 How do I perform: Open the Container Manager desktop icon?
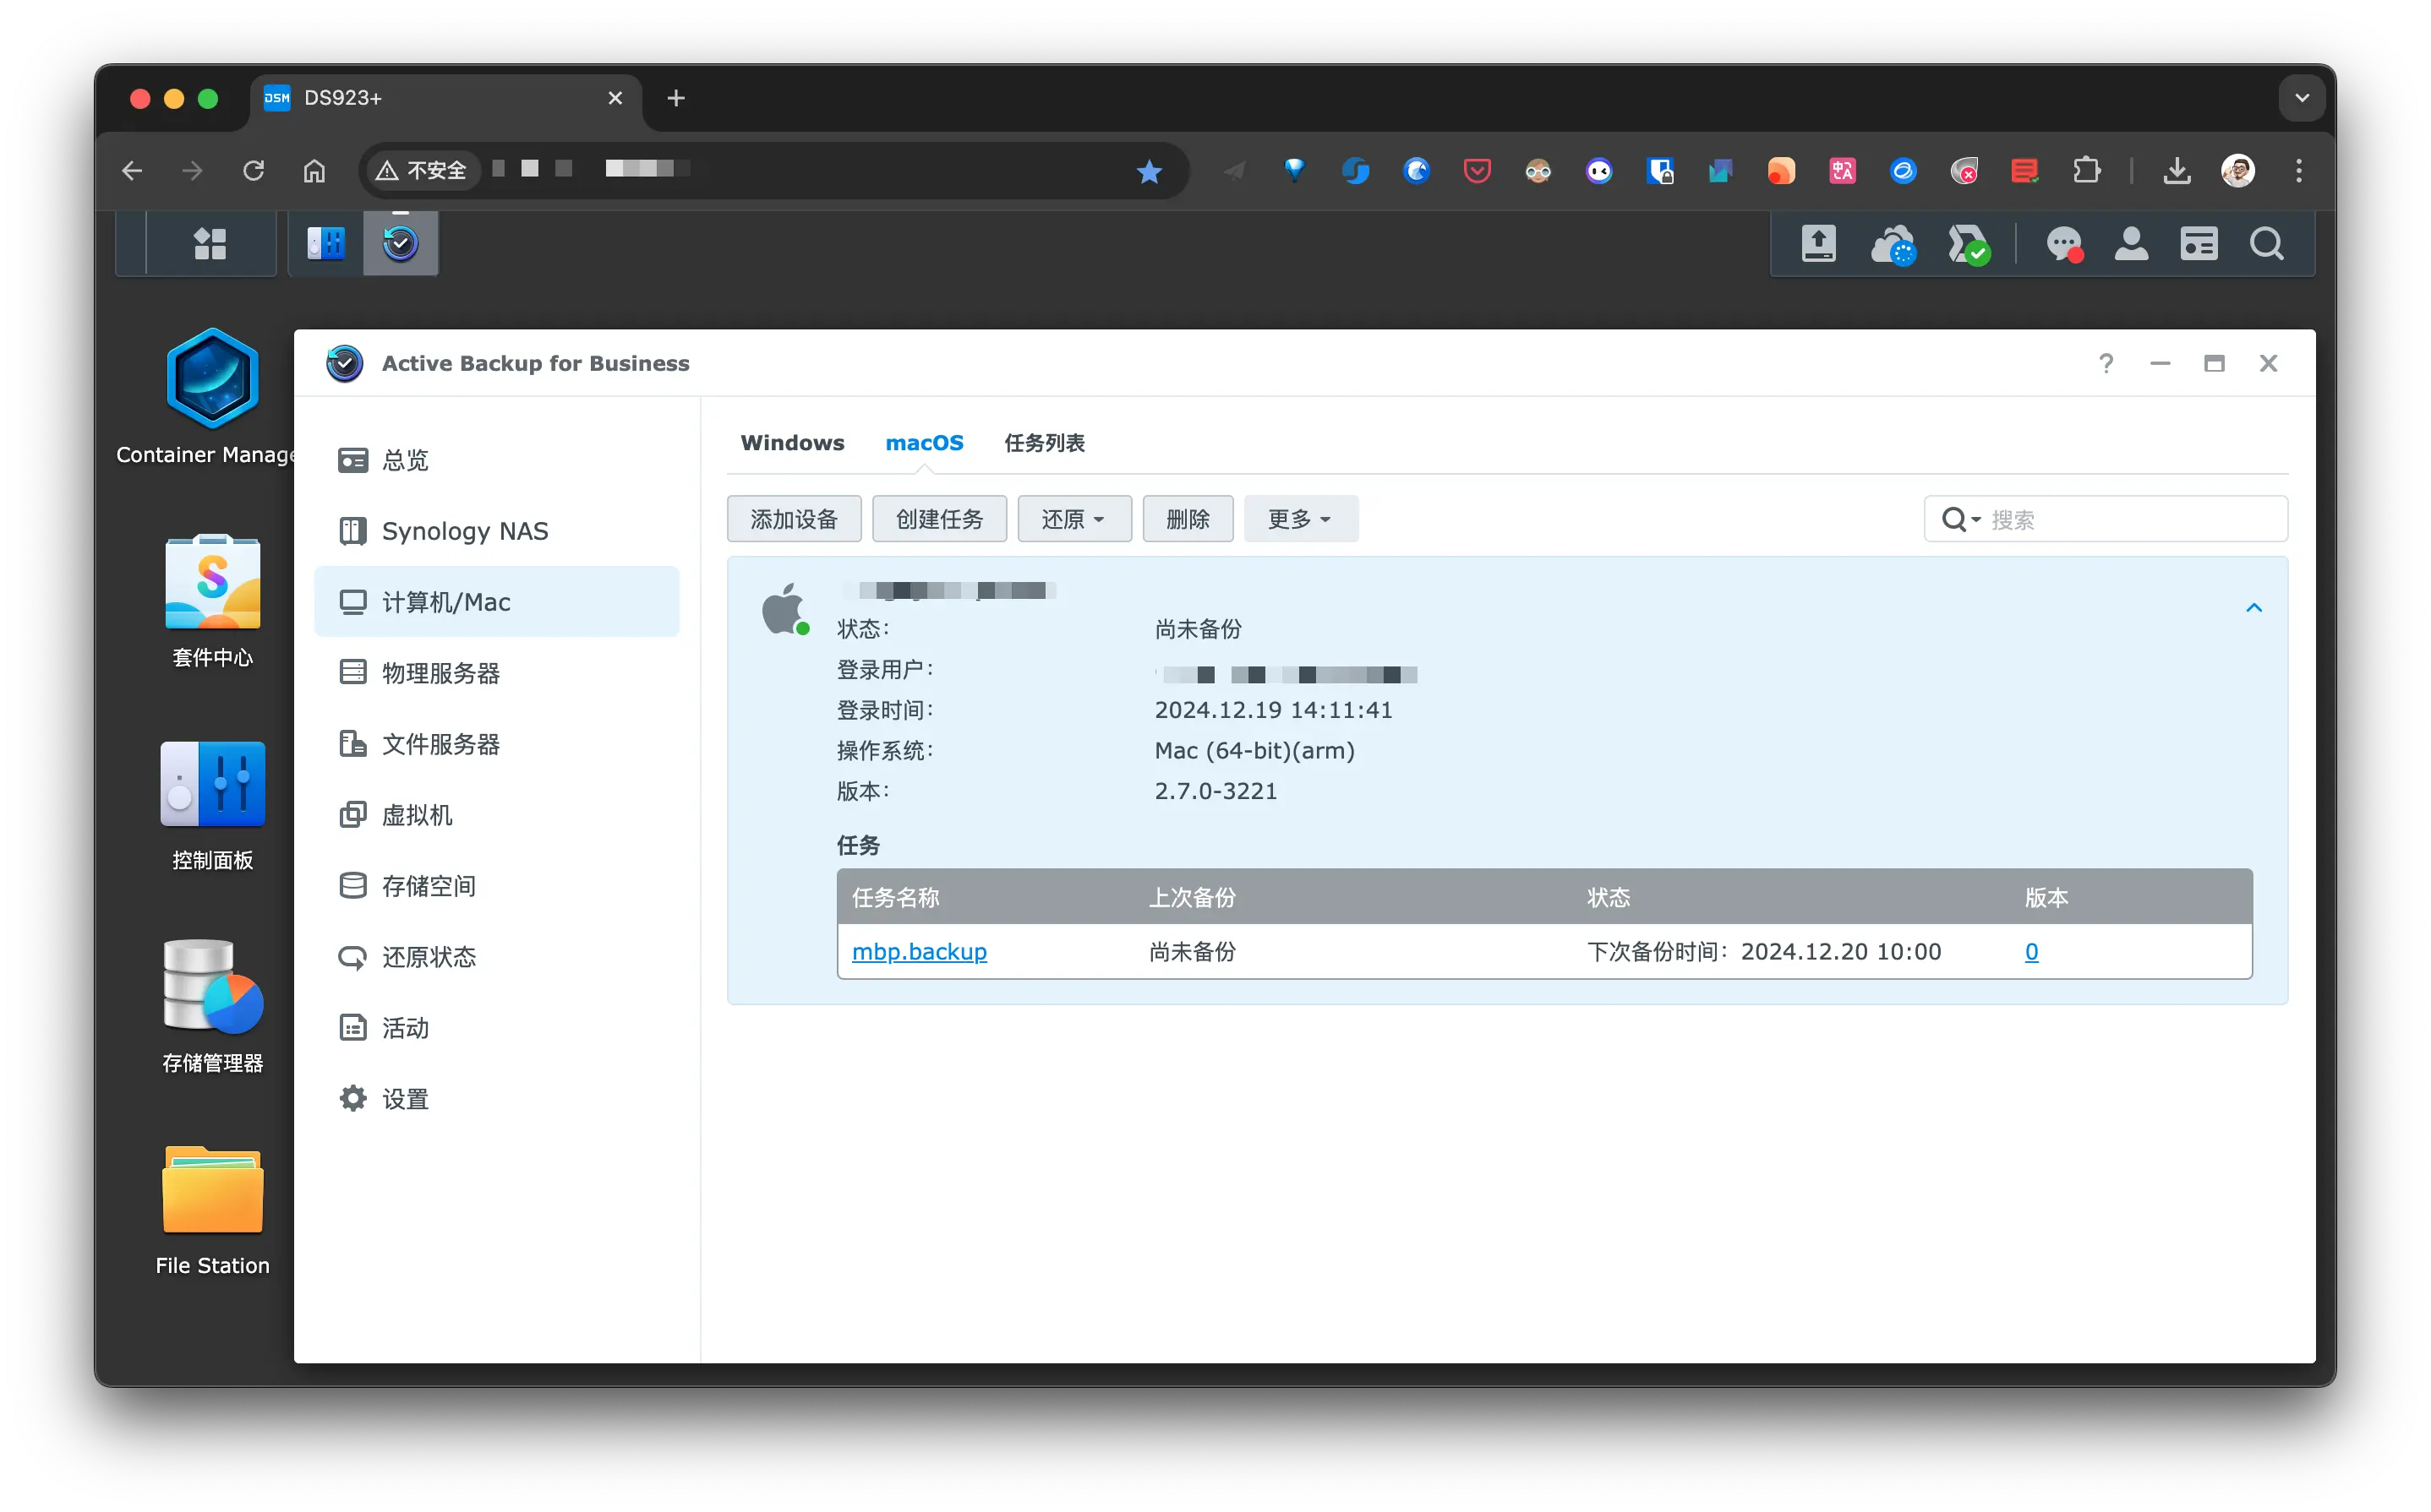tap(212, 380)
